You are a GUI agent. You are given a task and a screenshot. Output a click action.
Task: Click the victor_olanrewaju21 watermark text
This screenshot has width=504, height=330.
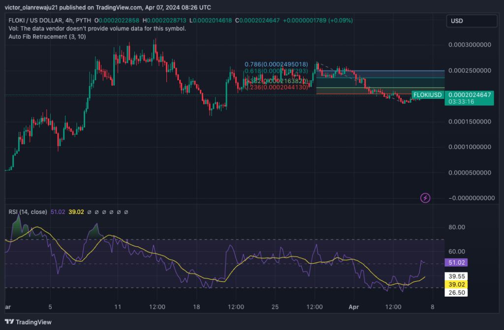[x=32, y=7]
